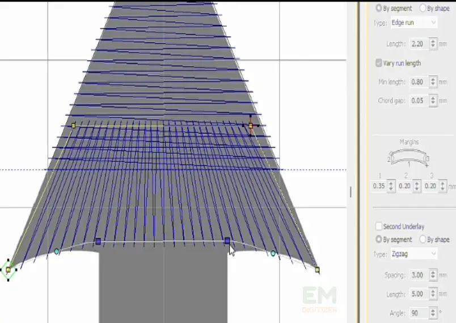
Task: Click the stepper beside margin 1 value 0.35
Action: (391, 186)
